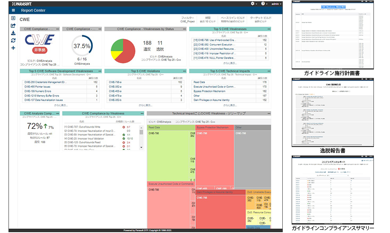Screen dimensions: 390x233
Task: Click the CWE logo image
Action: 39,40
